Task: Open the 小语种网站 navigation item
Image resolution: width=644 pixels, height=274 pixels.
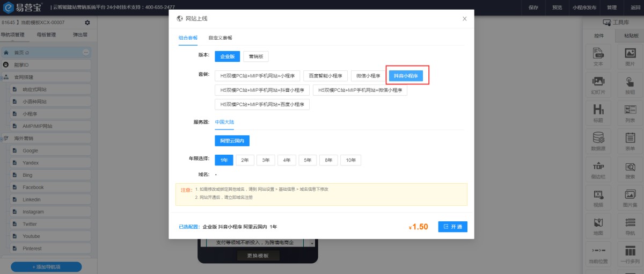Action: 49,102
